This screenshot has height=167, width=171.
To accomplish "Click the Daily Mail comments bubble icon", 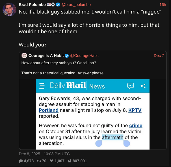I will (x=130, y=86).
